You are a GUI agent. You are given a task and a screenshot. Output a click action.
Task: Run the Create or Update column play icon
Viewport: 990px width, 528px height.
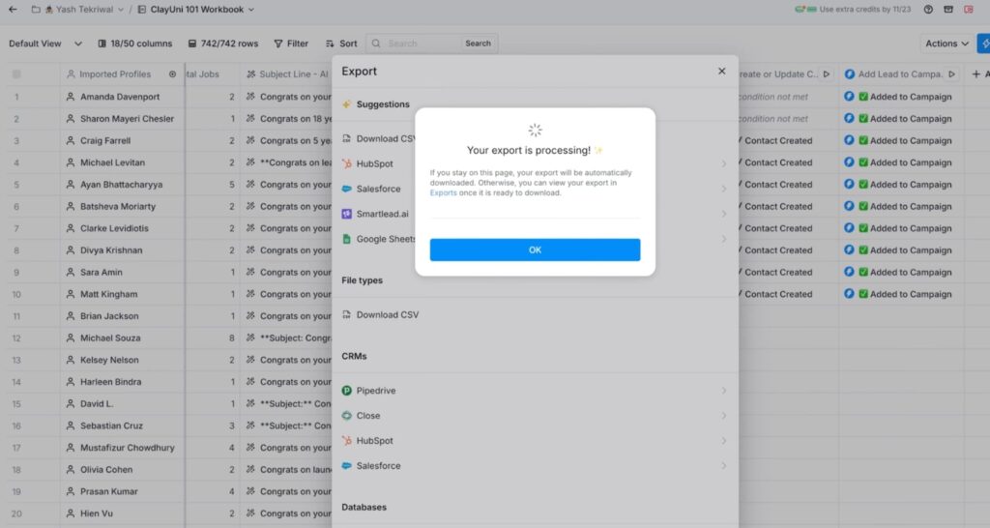tap(826, 73)
